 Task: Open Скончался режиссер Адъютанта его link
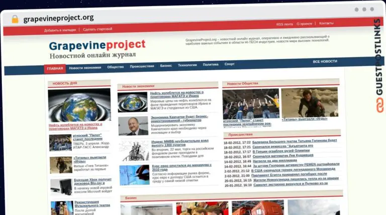tap(283, 146)
